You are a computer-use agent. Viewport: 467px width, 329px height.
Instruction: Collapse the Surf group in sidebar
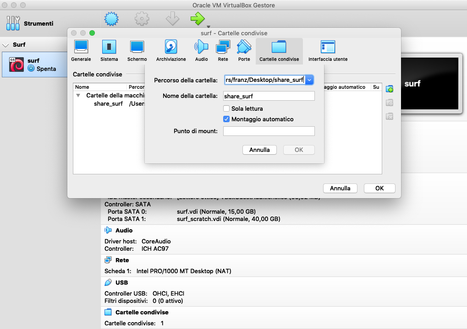(5, 45)
